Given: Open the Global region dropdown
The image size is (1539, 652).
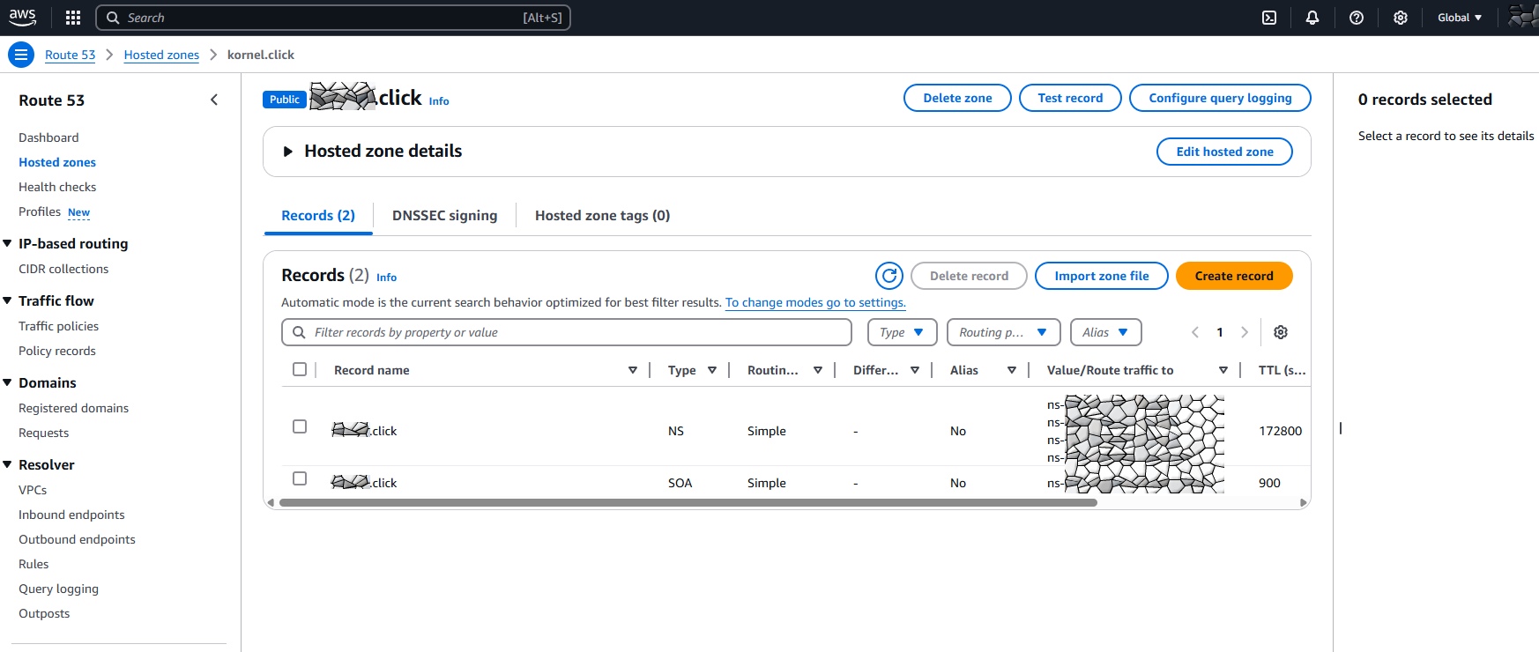Looking at the screenshot, I should click(1460, 18).
